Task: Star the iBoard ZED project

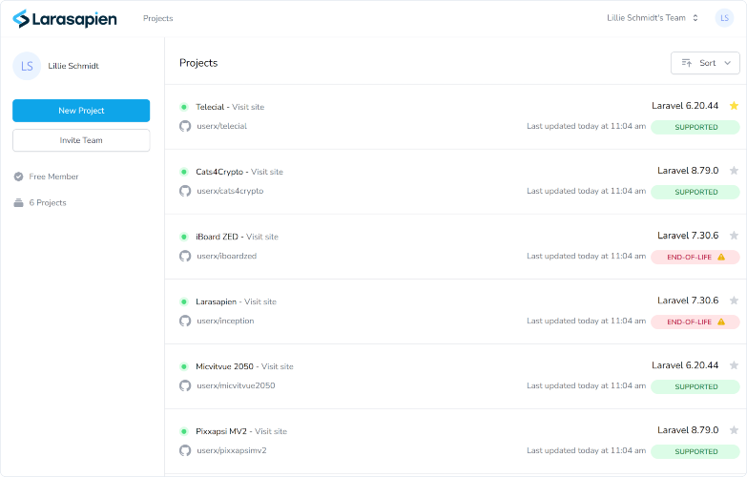Action: tap(734, 236)
